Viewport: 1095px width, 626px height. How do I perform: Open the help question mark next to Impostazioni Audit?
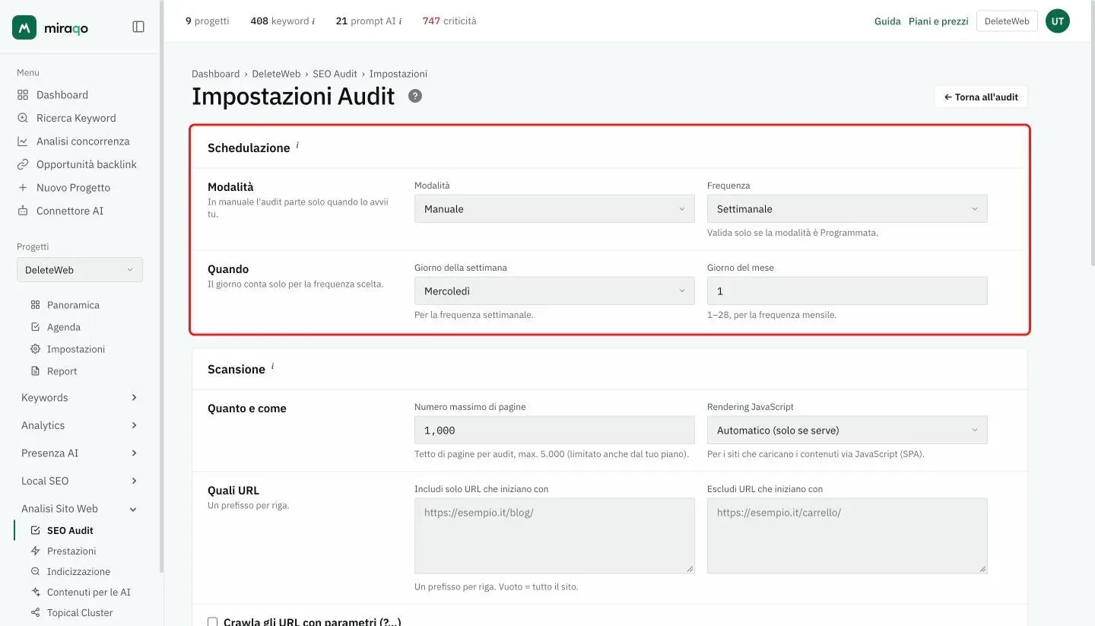point(415,96)
